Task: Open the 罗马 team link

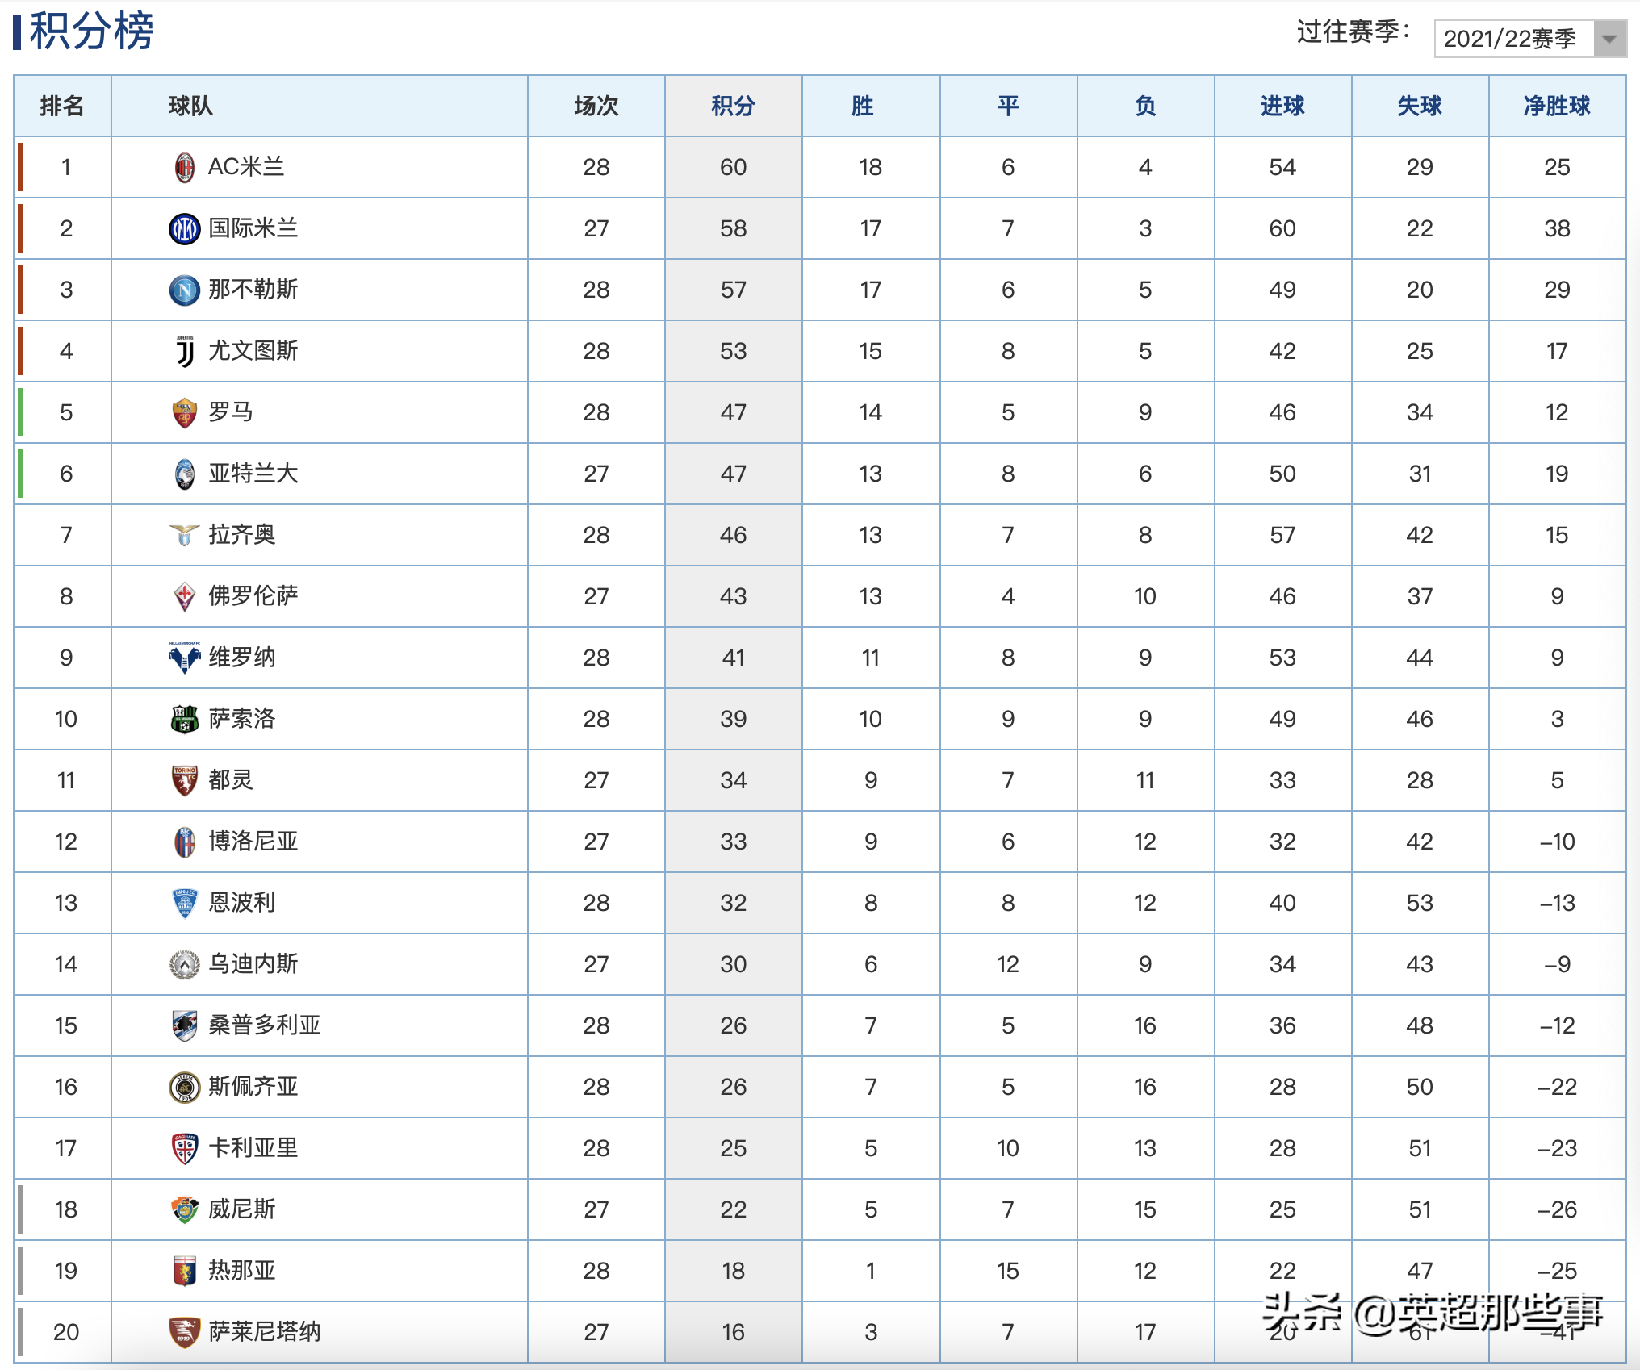Action: click(x=231, y=412)
